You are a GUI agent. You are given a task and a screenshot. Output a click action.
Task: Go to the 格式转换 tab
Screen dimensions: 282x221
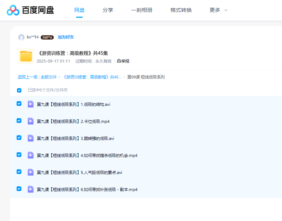[x=181, y=10]
